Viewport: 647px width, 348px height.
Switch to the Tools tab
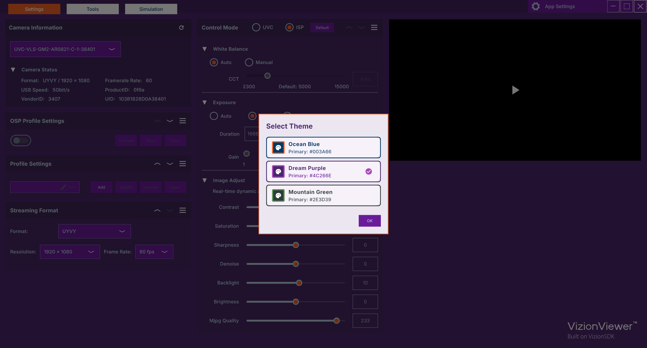tap(93, 9)
